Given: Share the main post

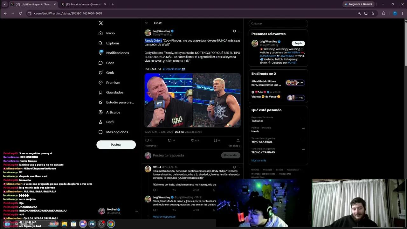Looking at the screenshot, I should tap(238, 140).
